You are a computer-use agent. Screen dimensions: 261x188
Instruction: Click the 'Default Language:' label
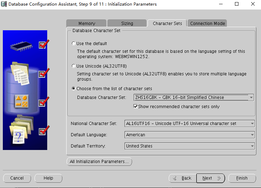[89, 134]
